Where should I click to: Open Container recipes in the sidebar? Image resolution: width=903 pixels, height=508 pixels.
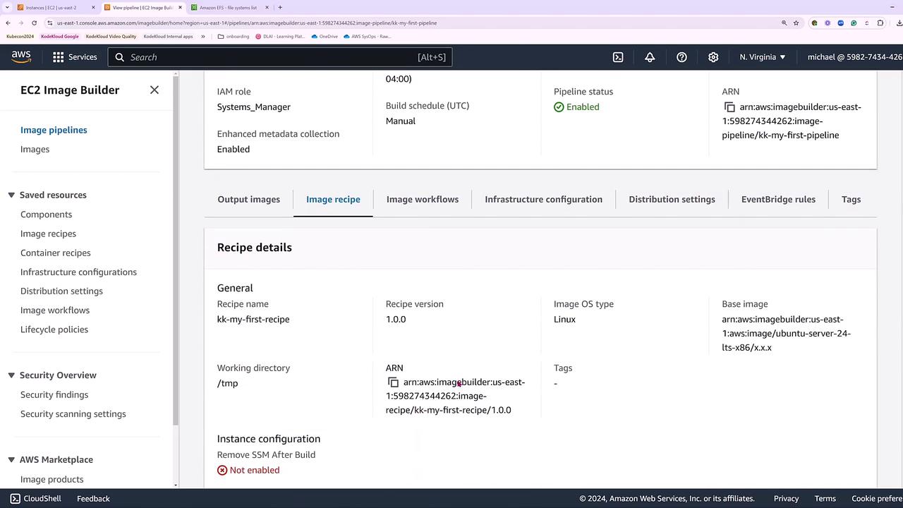click(56, 253)
